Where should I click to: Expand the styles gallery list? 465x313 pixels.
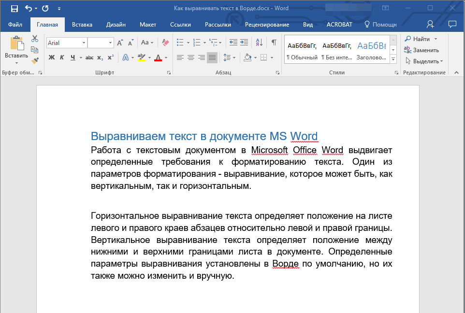click(x=393, y=59)
